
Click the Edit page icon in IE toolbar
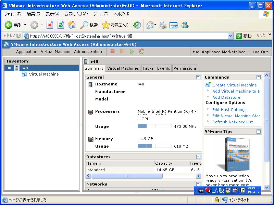pos(174,25)
